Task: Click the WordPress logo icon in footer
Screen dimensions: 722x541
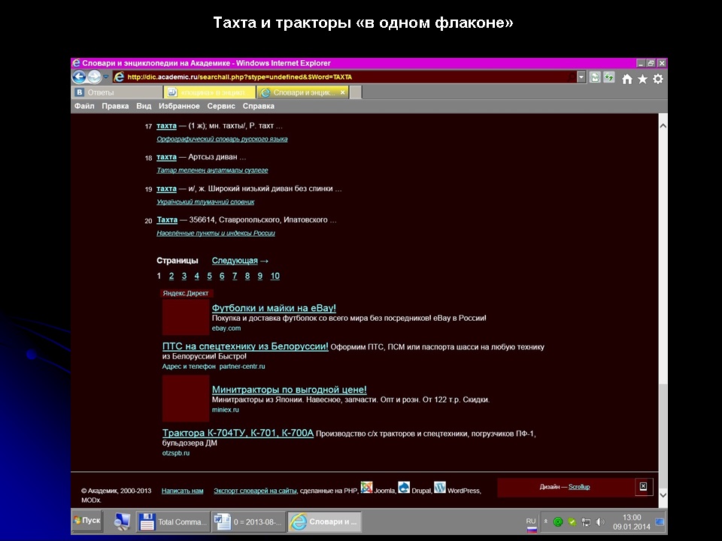Action: (x=440, y=487)
